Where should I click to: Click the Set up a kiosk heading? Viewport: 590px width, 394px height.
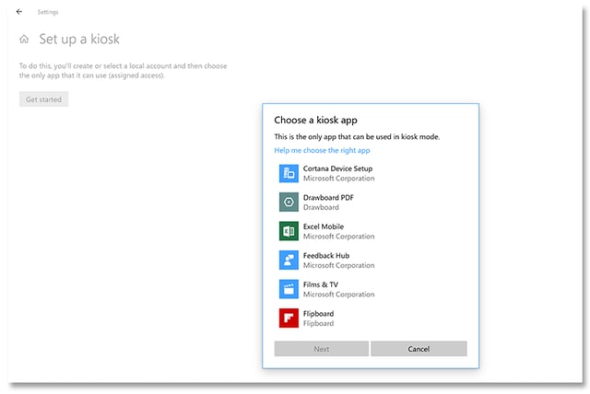tap(79, 39)
